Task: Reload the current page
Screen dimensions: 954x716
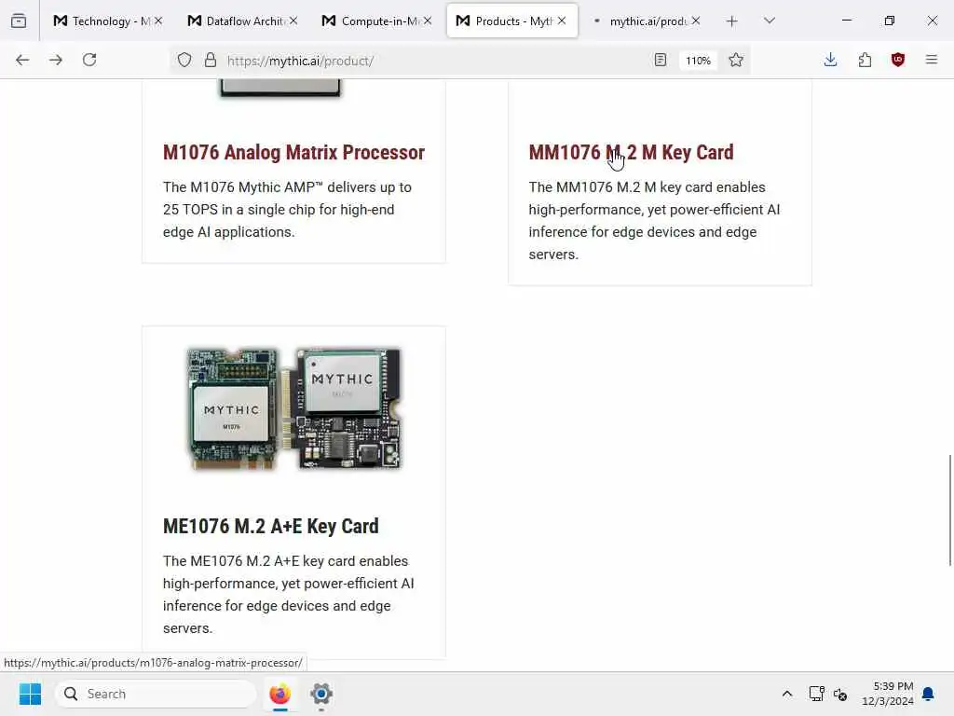Action: (89, 60)
